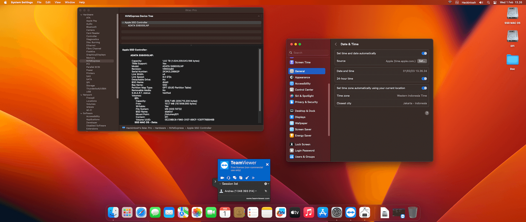
Task: Open the Apple menu
Action: click(x=5, y=2)
